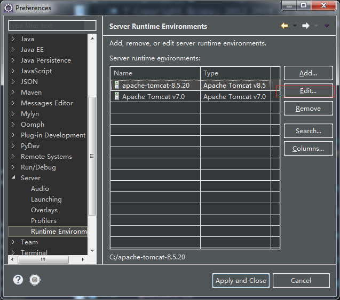Screen dimensions: 340x300
Task: Click the Add... button
Action: (x=308, y=73)
